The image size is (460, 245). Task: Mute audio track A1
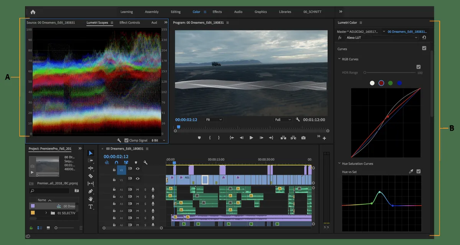pos(138,189)
